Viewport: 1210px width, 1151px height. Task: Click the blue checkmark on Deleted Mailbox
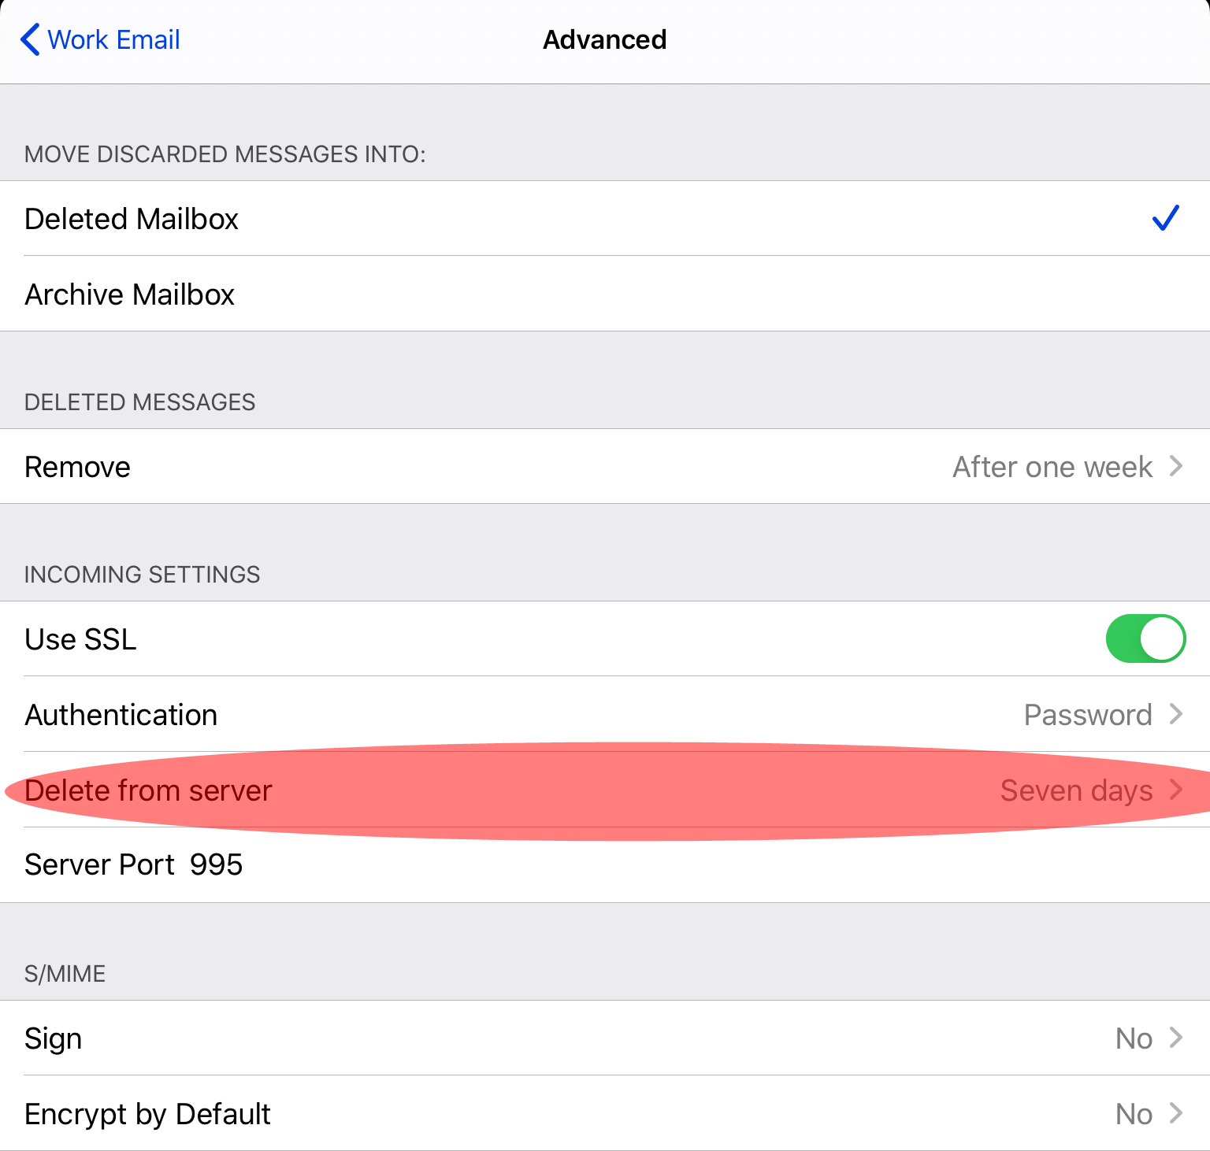point(1165,218)
